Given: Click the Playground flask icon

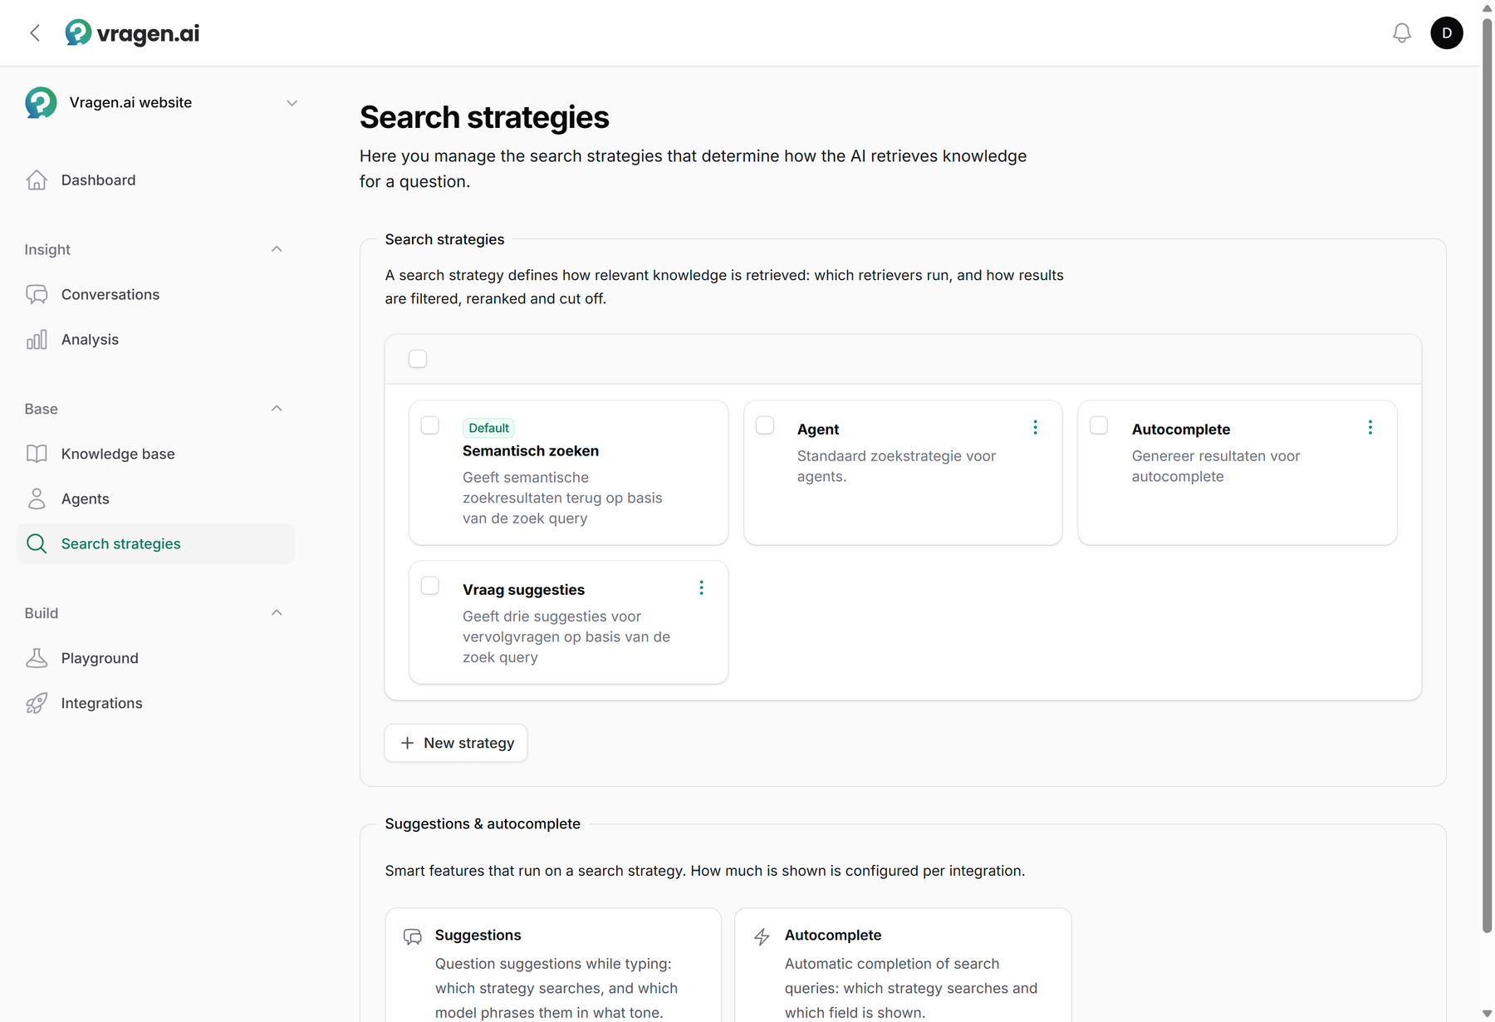Looking at the screenshot, I should coord(37,658).
